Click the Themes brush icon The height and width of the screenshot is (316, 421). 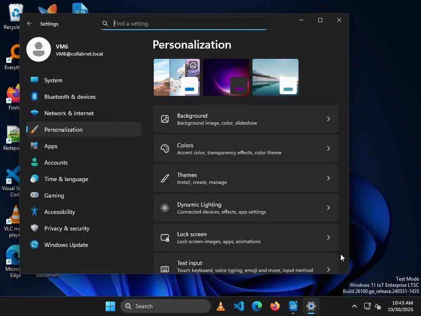click(165, 178)
